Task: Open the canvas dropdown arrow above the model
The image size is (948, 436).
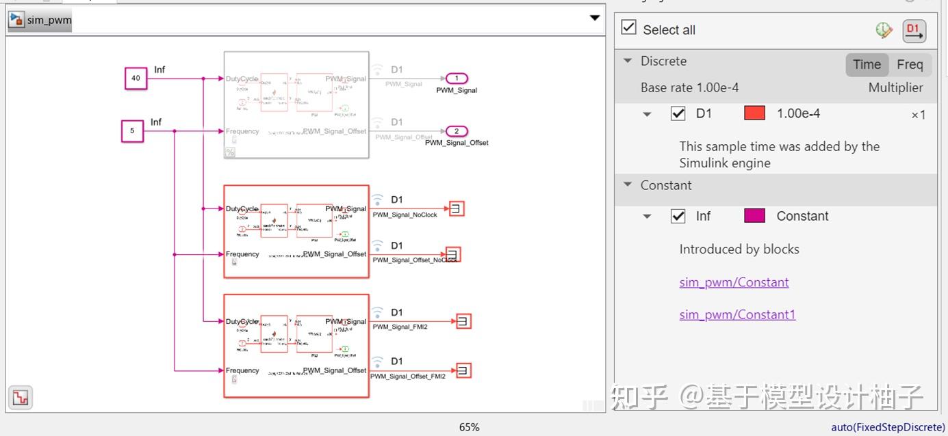Action: coord(594,18)
